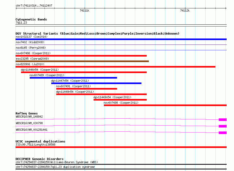Screen dimensions: 234x171
Task: Click the DGV Structural Variants track title
Action: [x=98, y=34]
